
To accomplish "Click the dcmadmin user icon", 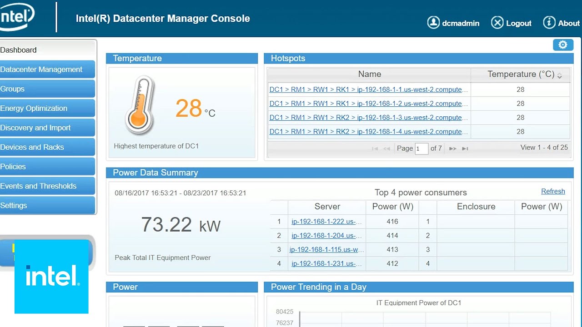I will [x=433, y=23].
